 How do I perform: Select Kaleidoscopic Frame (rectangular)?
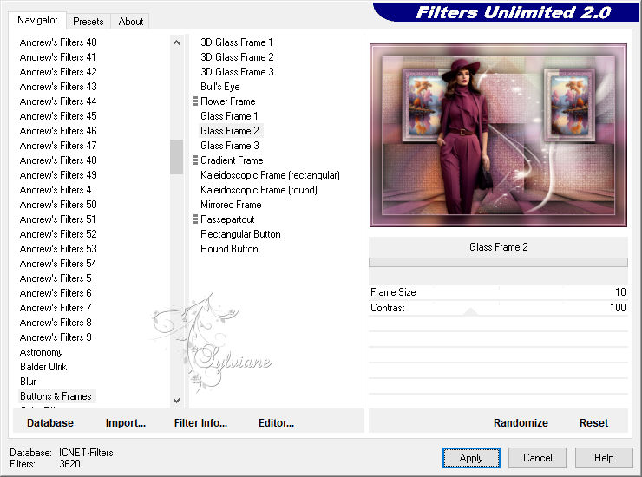click(270, 175)
